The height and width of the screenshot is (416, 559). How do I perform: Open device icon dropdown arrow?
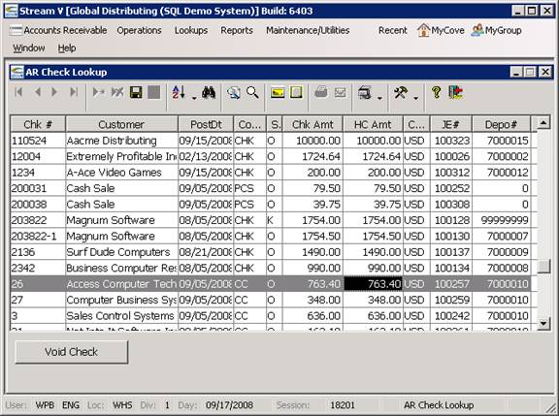(x=379, y=98)
